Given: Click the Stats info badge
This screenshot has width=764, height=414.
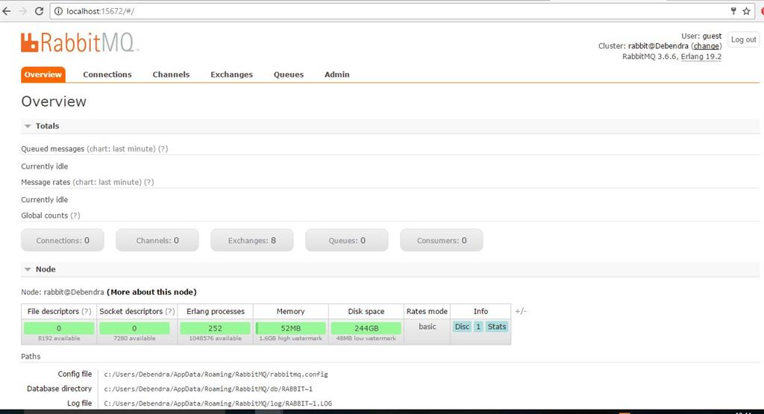Looking at the screenshot, I should [x=496, y=327].
